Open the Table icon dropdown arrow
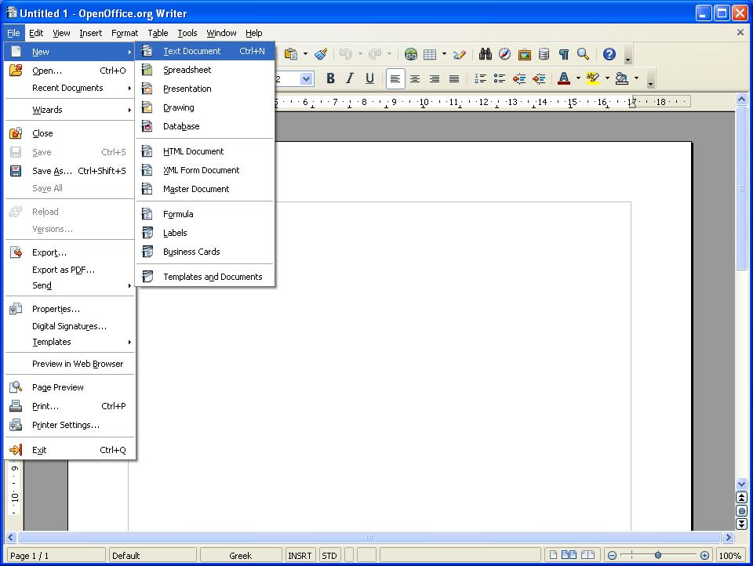The image size is (753, 566). [x=444, y=54]
